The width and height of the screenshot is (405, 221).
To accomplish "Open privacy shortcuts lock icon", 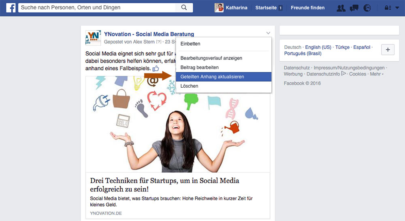I will tap(388, 8).
